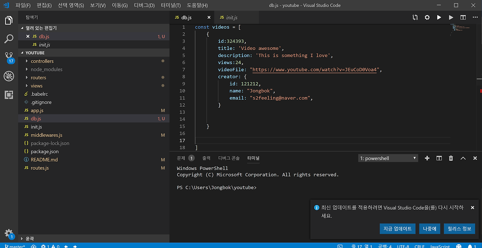Open the Debug view icon

9,76
